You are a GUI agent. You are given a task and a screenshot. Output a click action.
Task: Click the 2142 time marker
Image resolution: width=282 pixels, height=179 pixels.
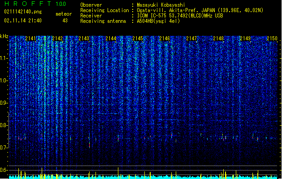point(57,38)
